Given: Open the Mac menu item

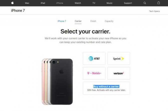Looking at the screenshot, I should click(x=27, y=3).
